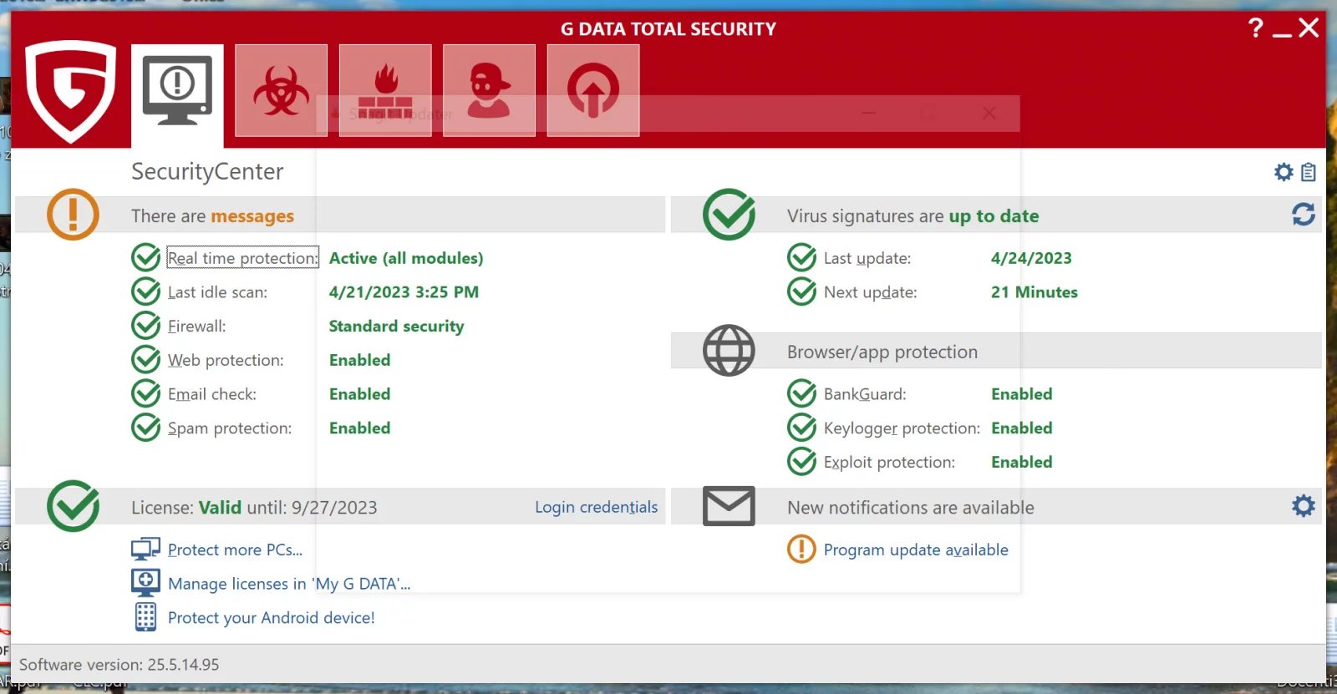The width and height of the screenshot is (1337, 694).
Task: Open notification settings gear icon
Action: click(x=1304, y=506)
